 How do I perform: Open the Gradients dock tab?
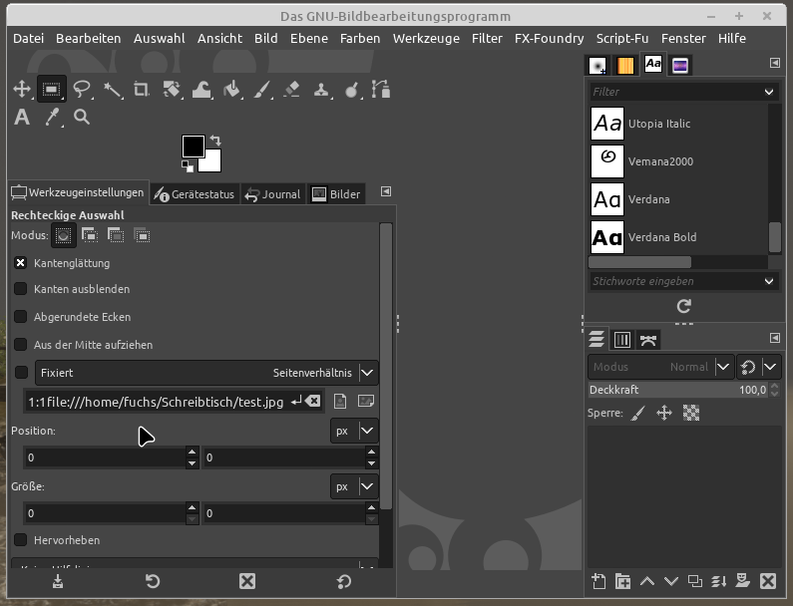click(x=680, y=66)
